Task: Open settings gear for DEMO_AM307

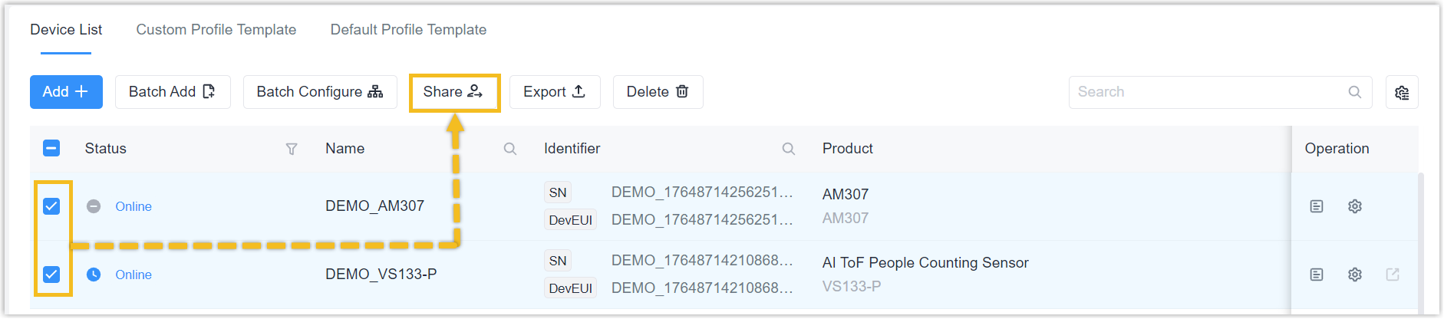Action: point(1355,206)
